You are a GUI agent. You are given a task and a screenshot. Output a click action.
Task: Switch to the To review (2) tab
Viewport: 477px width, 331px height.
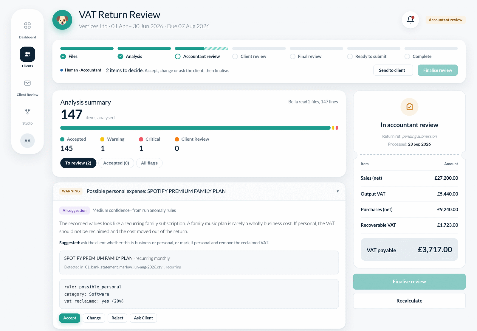78,163
